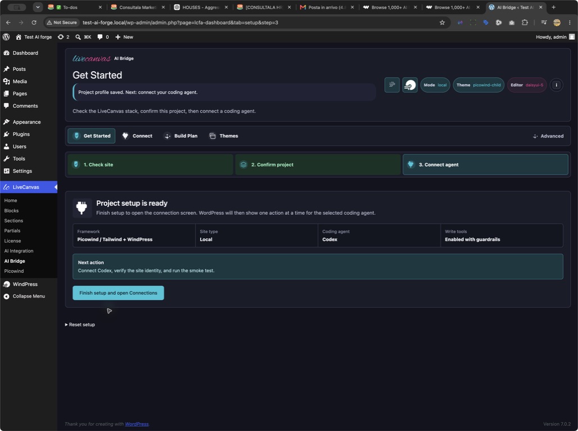
Task: Open the Partials submenu item
Action: [x=12, y=231]
